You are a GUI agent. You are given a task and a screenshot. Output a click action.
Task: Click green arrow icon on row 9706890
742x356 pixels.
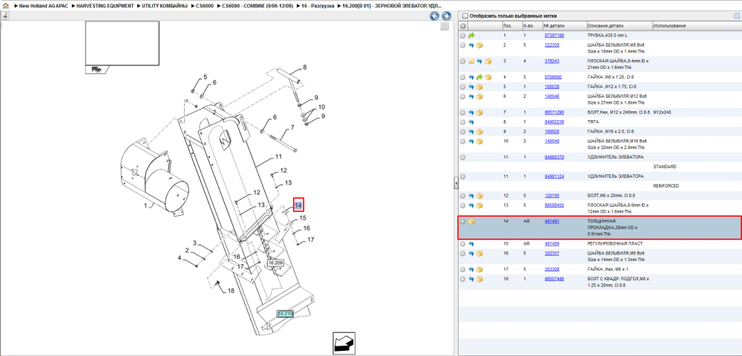(479, 77)
